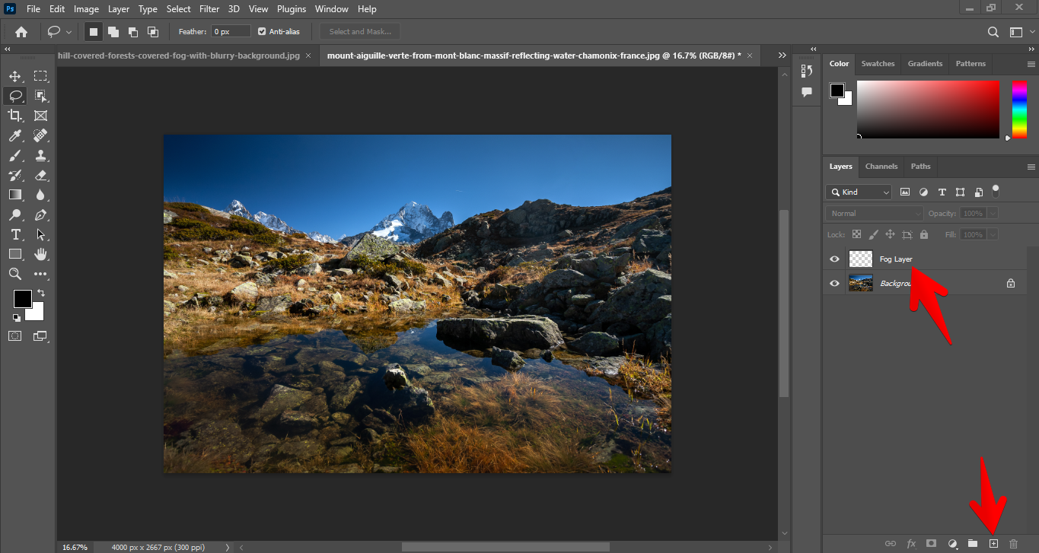Toggle filter for pixel layers
The width and height of the screenshot is (1039, 553).
pos(905,192)
